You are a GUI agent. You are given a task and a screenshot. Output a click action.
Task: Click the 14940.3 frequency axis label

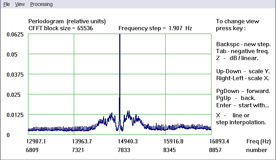(120, 142)
